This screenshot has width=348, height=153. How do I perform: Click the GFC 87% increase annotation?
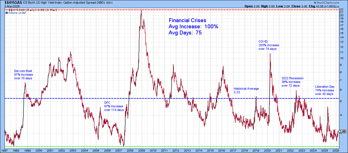pyautogui.click(x=114, y=106)
